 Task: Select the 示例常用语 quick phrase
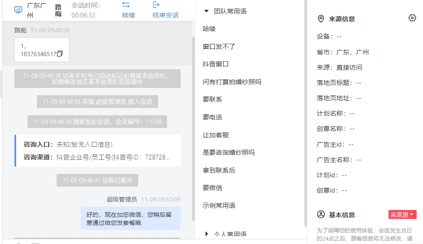pyautogui.click(x=219, y=206)
